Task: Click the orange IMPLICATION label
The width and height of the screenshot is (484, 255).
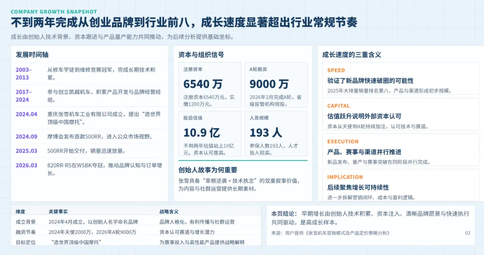Action: (345, 177)
